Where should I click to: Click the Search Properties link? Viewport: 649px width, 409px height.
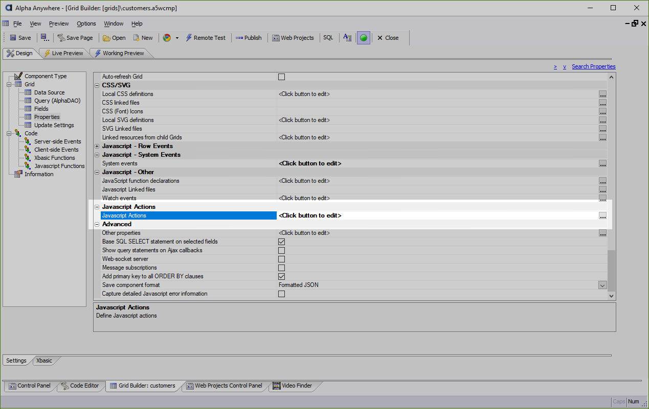[594, 66]
